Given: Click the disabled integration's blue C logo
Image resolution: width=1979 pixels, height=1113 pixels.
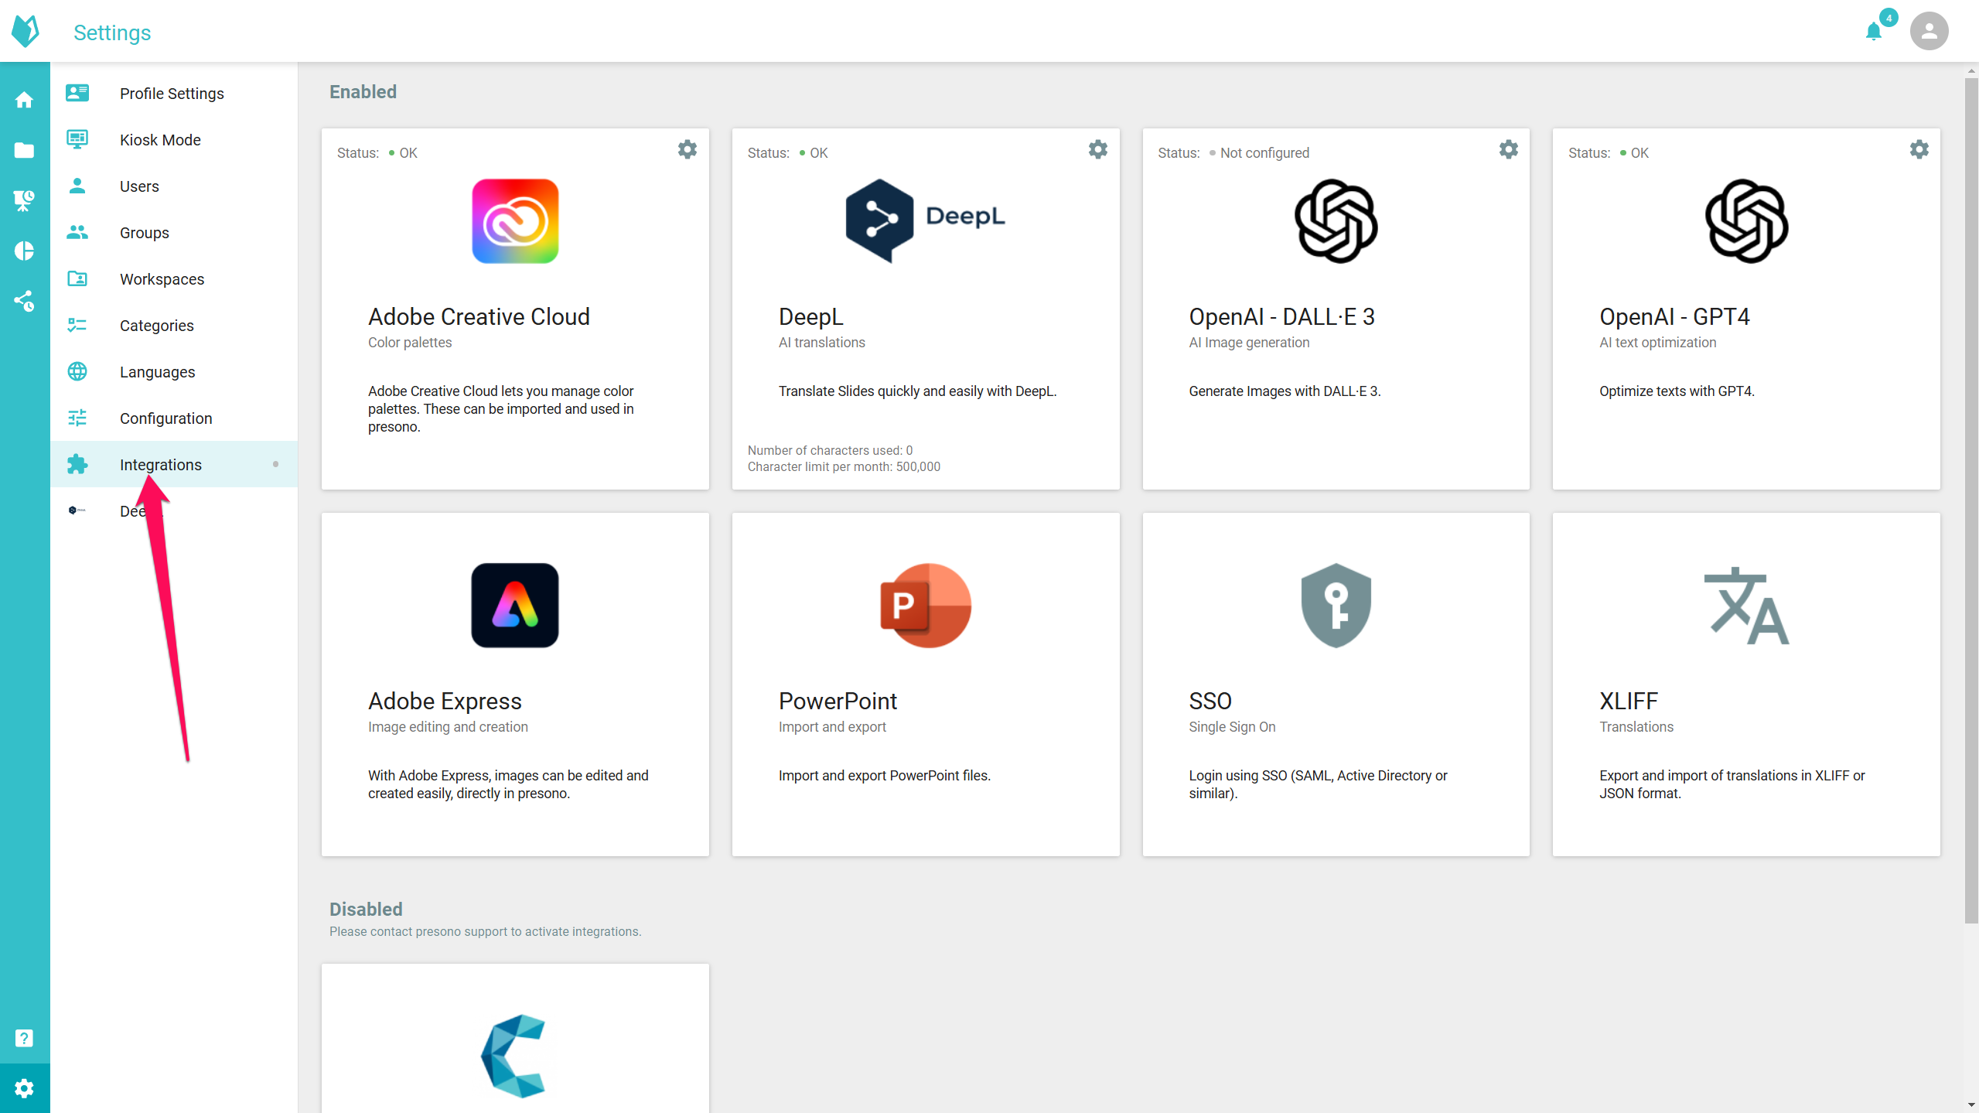Looking at the screenshot, I should [x=514, y=1056].
